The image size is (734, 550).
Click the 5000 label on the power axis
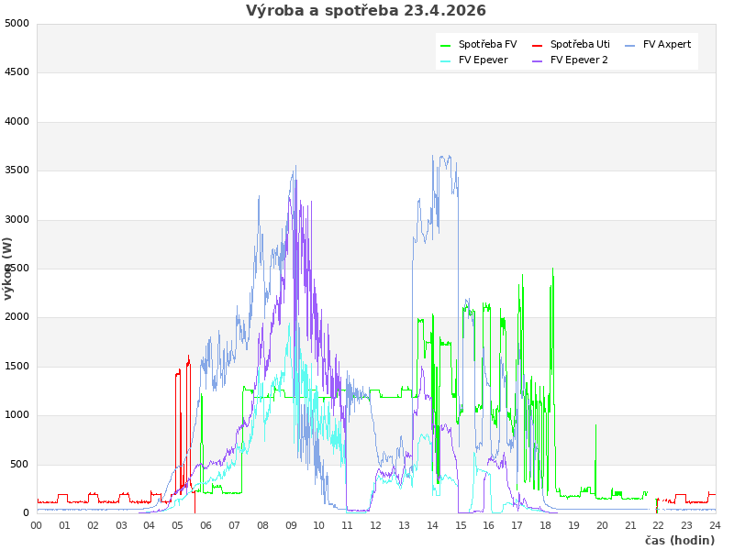(17, 24)
